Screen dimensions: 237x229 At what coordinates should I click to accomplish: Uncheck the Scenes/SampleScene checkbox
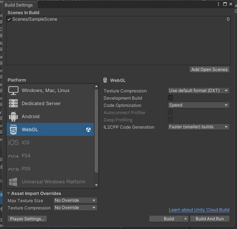[9, 19]
